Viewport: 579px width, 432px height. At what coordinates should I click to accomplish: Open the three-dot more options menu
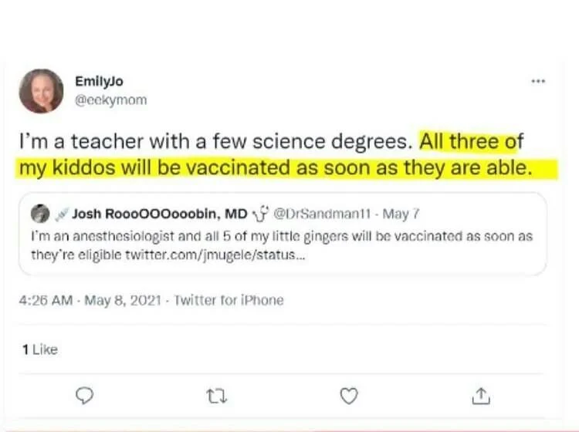tap(538, 81)
